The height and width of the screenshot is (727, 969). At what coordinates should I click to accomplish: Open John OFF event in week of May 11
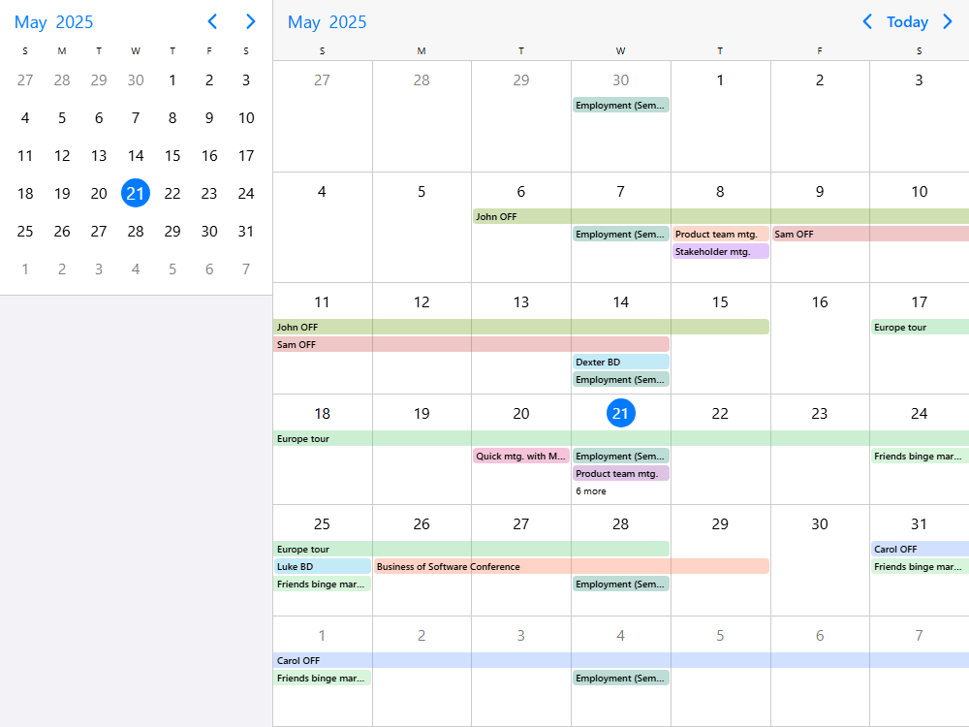coord(521,327)
